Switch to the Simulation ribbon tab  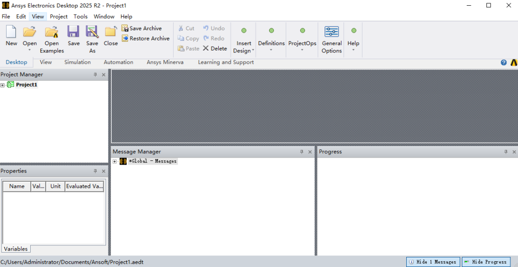click(77, 62)
